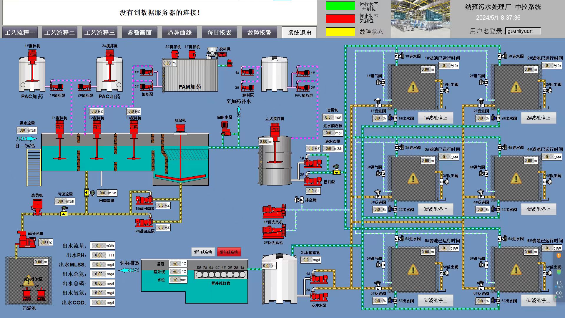Click the 1#加药泵 pump icon
Screen dimensions: 565x318
(57, 87)
